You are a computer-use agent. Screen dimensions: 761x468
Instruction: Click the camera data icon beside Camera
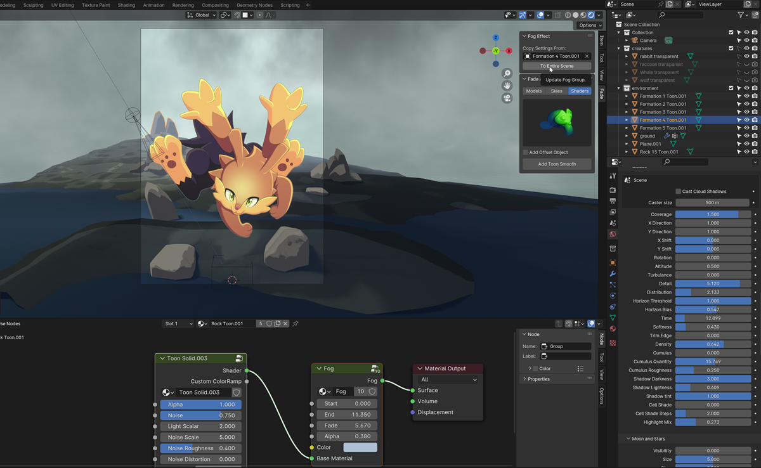point(668,41)
